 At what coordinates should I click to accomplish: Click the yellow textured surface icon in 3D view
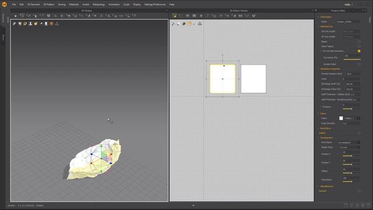point(36,23)
